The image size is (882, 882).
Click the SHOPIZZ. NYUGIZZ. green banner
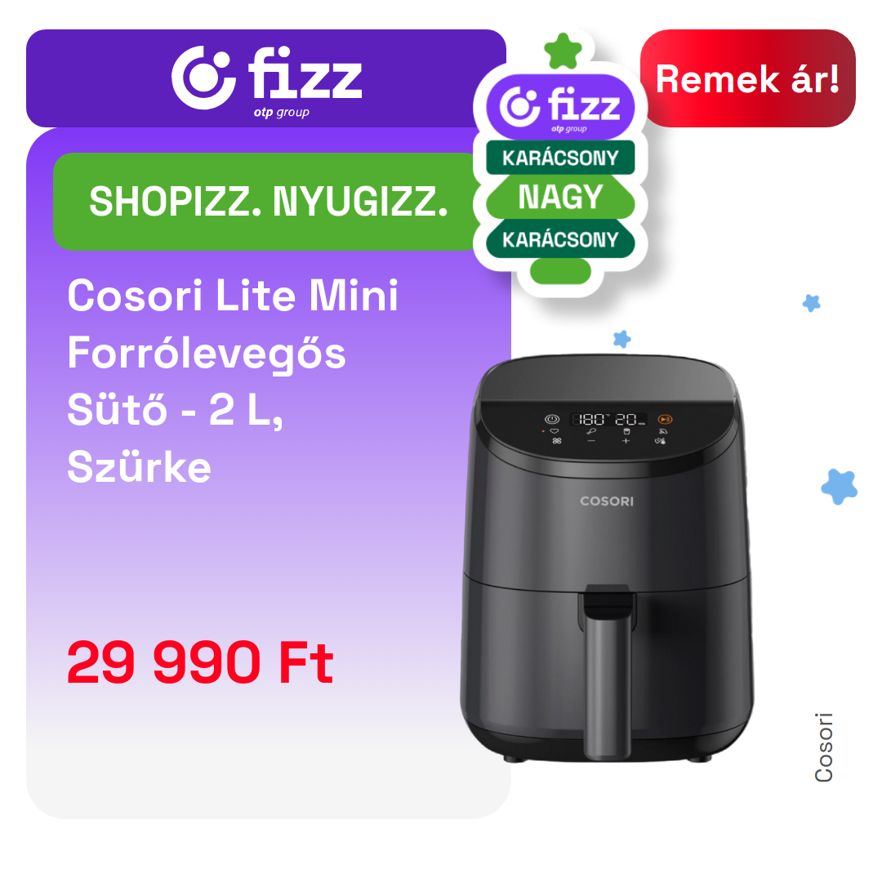tap(269, 202)
